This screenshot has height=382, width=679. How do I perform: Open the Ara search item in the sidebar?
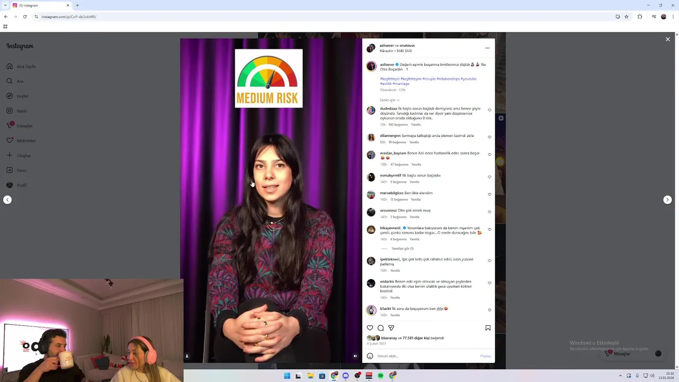coord(15,81)
